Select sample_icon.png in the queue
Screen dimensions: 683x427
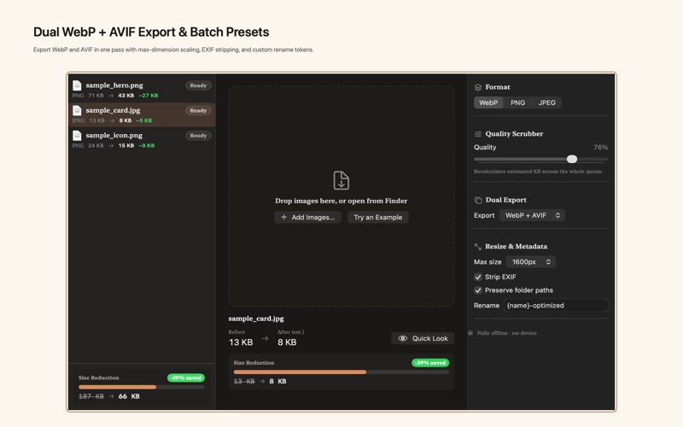pos(142,140)
